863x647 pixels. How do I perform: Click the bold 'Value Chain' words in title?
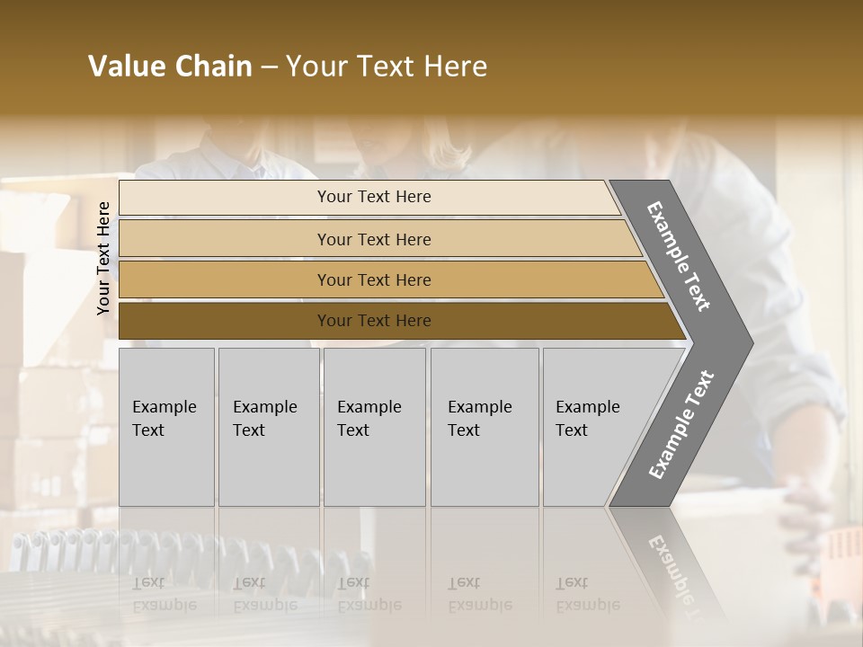(170, 66)
